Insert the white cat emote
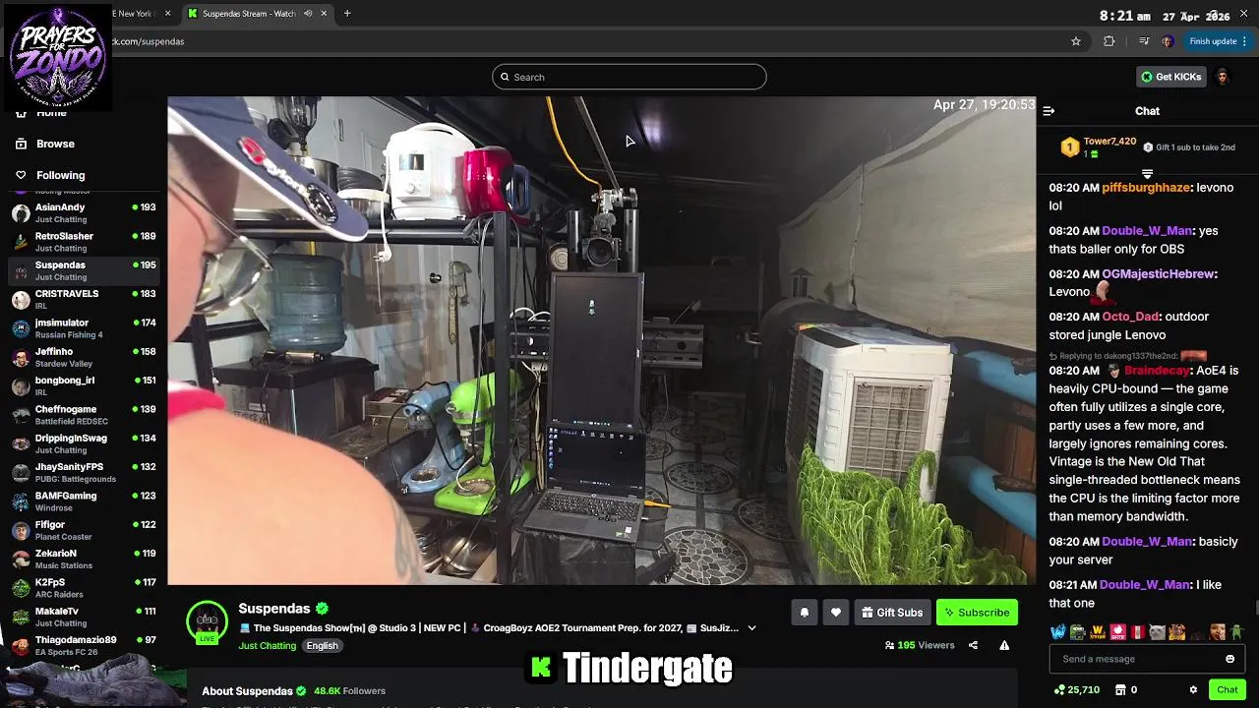The width and height of the screenshot is (1259, 708). click(x=1157, y=632)
